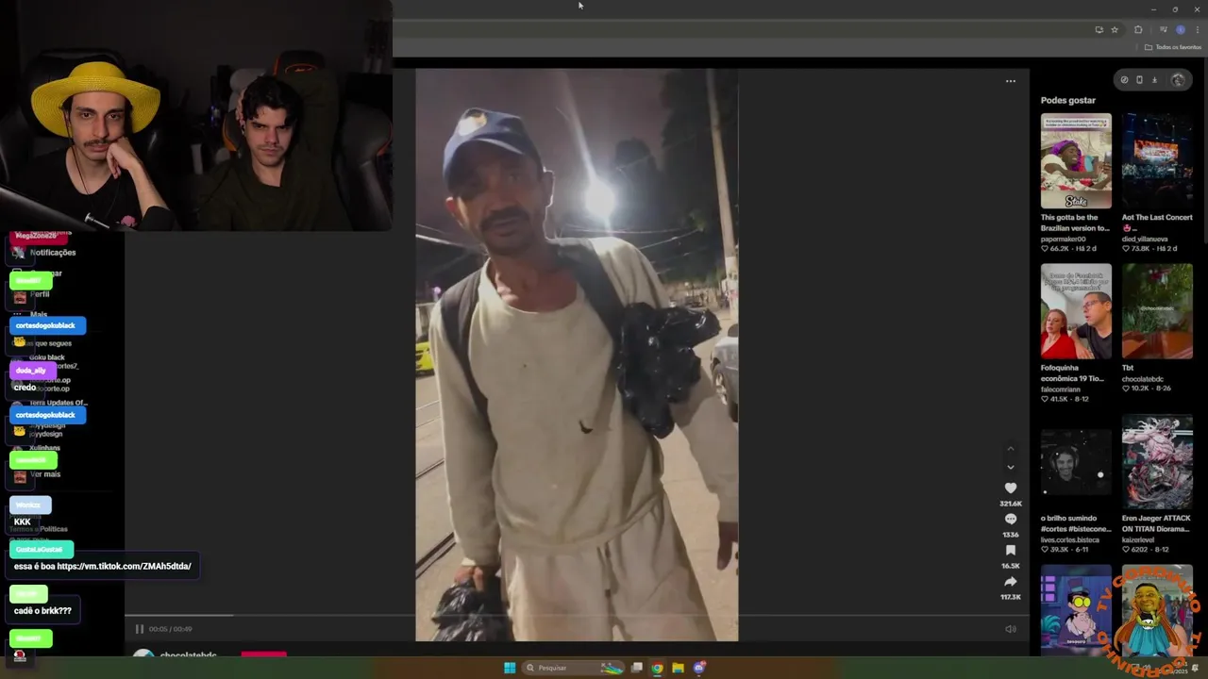Open the 'Tbt' video thumbnail

click(1157, 311)
